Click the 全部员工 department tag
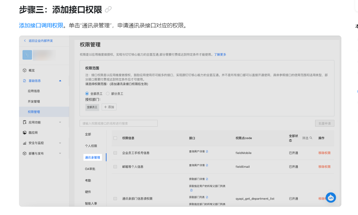The image size is (358, 215). 92,107
